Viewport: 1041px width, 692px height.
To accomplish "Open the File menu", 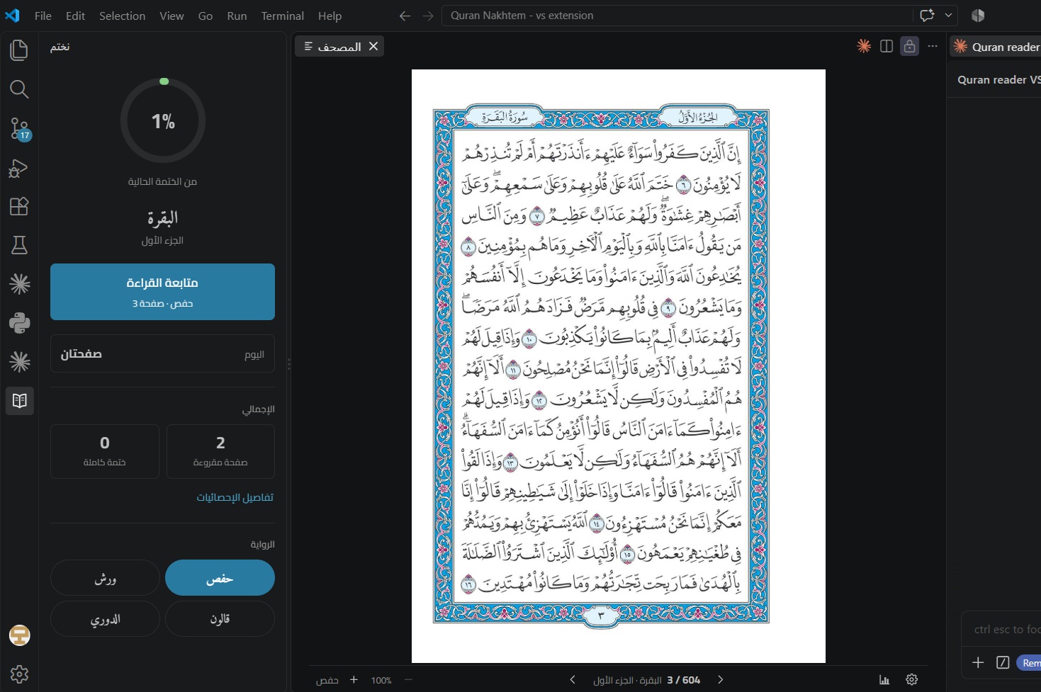I will (x=43, y=16).
